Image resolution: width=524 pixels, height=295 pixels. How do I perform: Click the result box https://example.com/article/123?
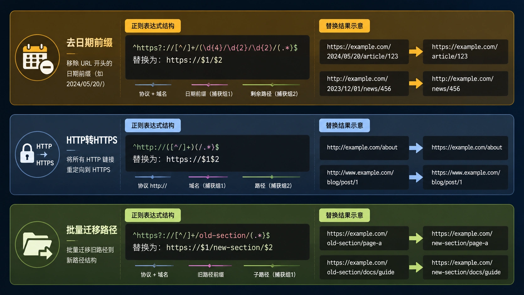tap(465, 52)
